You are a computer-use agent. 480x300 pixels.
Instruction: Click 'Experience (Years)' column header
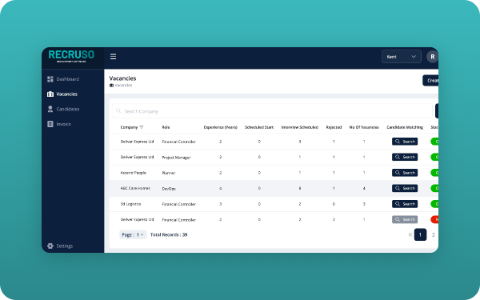(x=221, y=127)
